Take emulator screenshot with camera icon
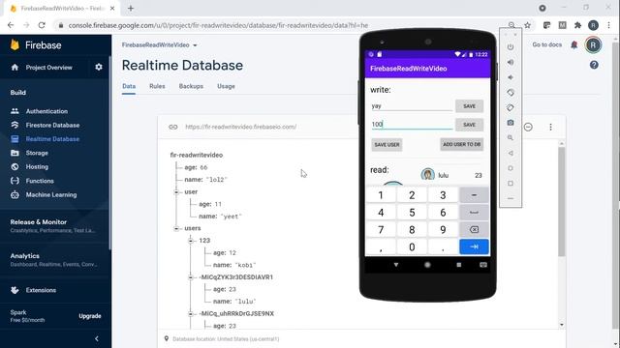Screen dimensions: 620x348 pyautogui.click(x=511, y=123)
